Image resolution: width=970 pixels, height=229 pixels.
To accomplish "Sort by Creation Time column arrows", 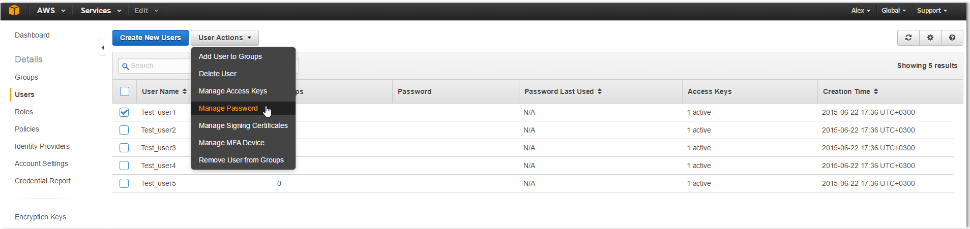I will pyautogui.click(x=876, y=91).
